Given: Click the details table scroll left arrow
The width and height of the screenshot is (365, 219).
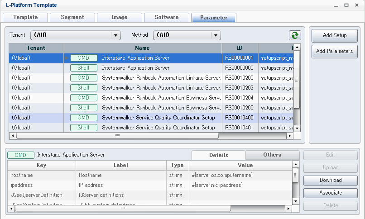Looking at the screenshot, I should pos(11,209).
